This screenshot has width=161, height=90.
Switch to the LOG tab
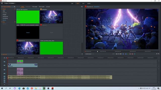(72, 3)
